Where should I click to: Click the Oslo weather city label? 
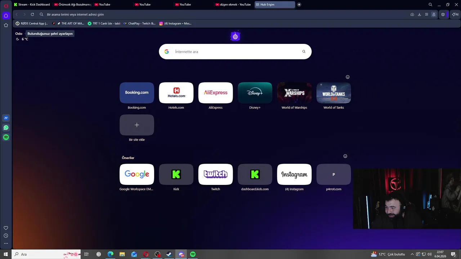(19, 33)
